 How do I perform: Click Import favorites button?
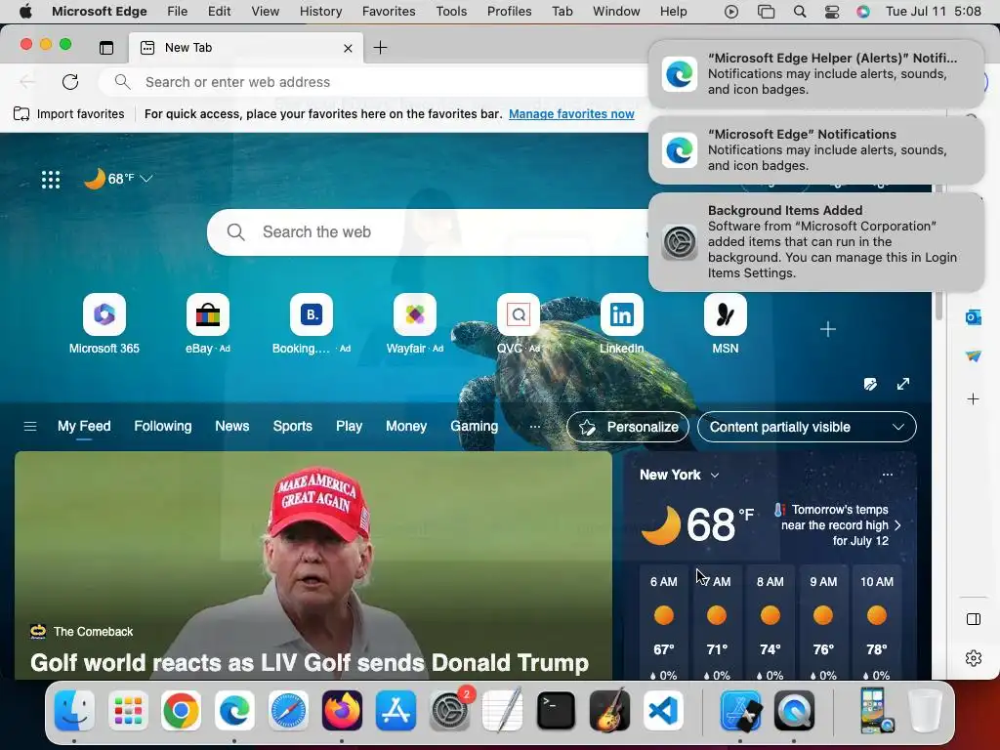pyautogui.click(x=69, y=114)
